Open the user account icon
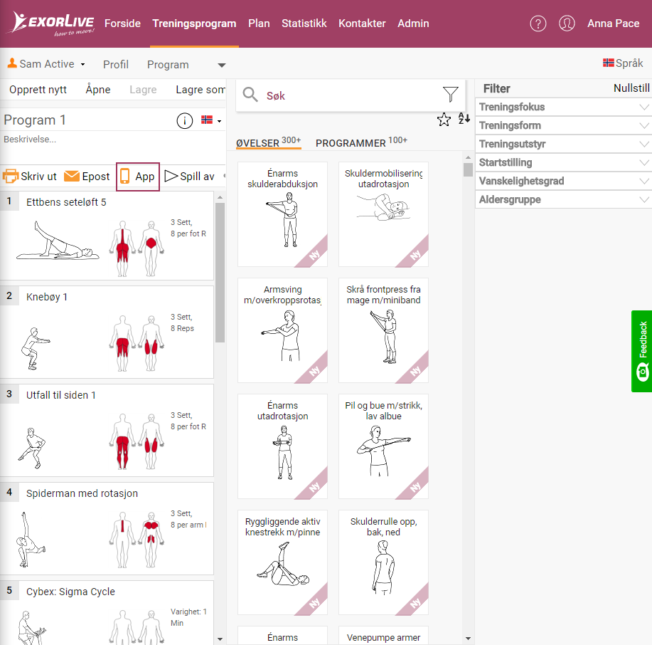This screenshot has width=652, height=645. [567, 23]
